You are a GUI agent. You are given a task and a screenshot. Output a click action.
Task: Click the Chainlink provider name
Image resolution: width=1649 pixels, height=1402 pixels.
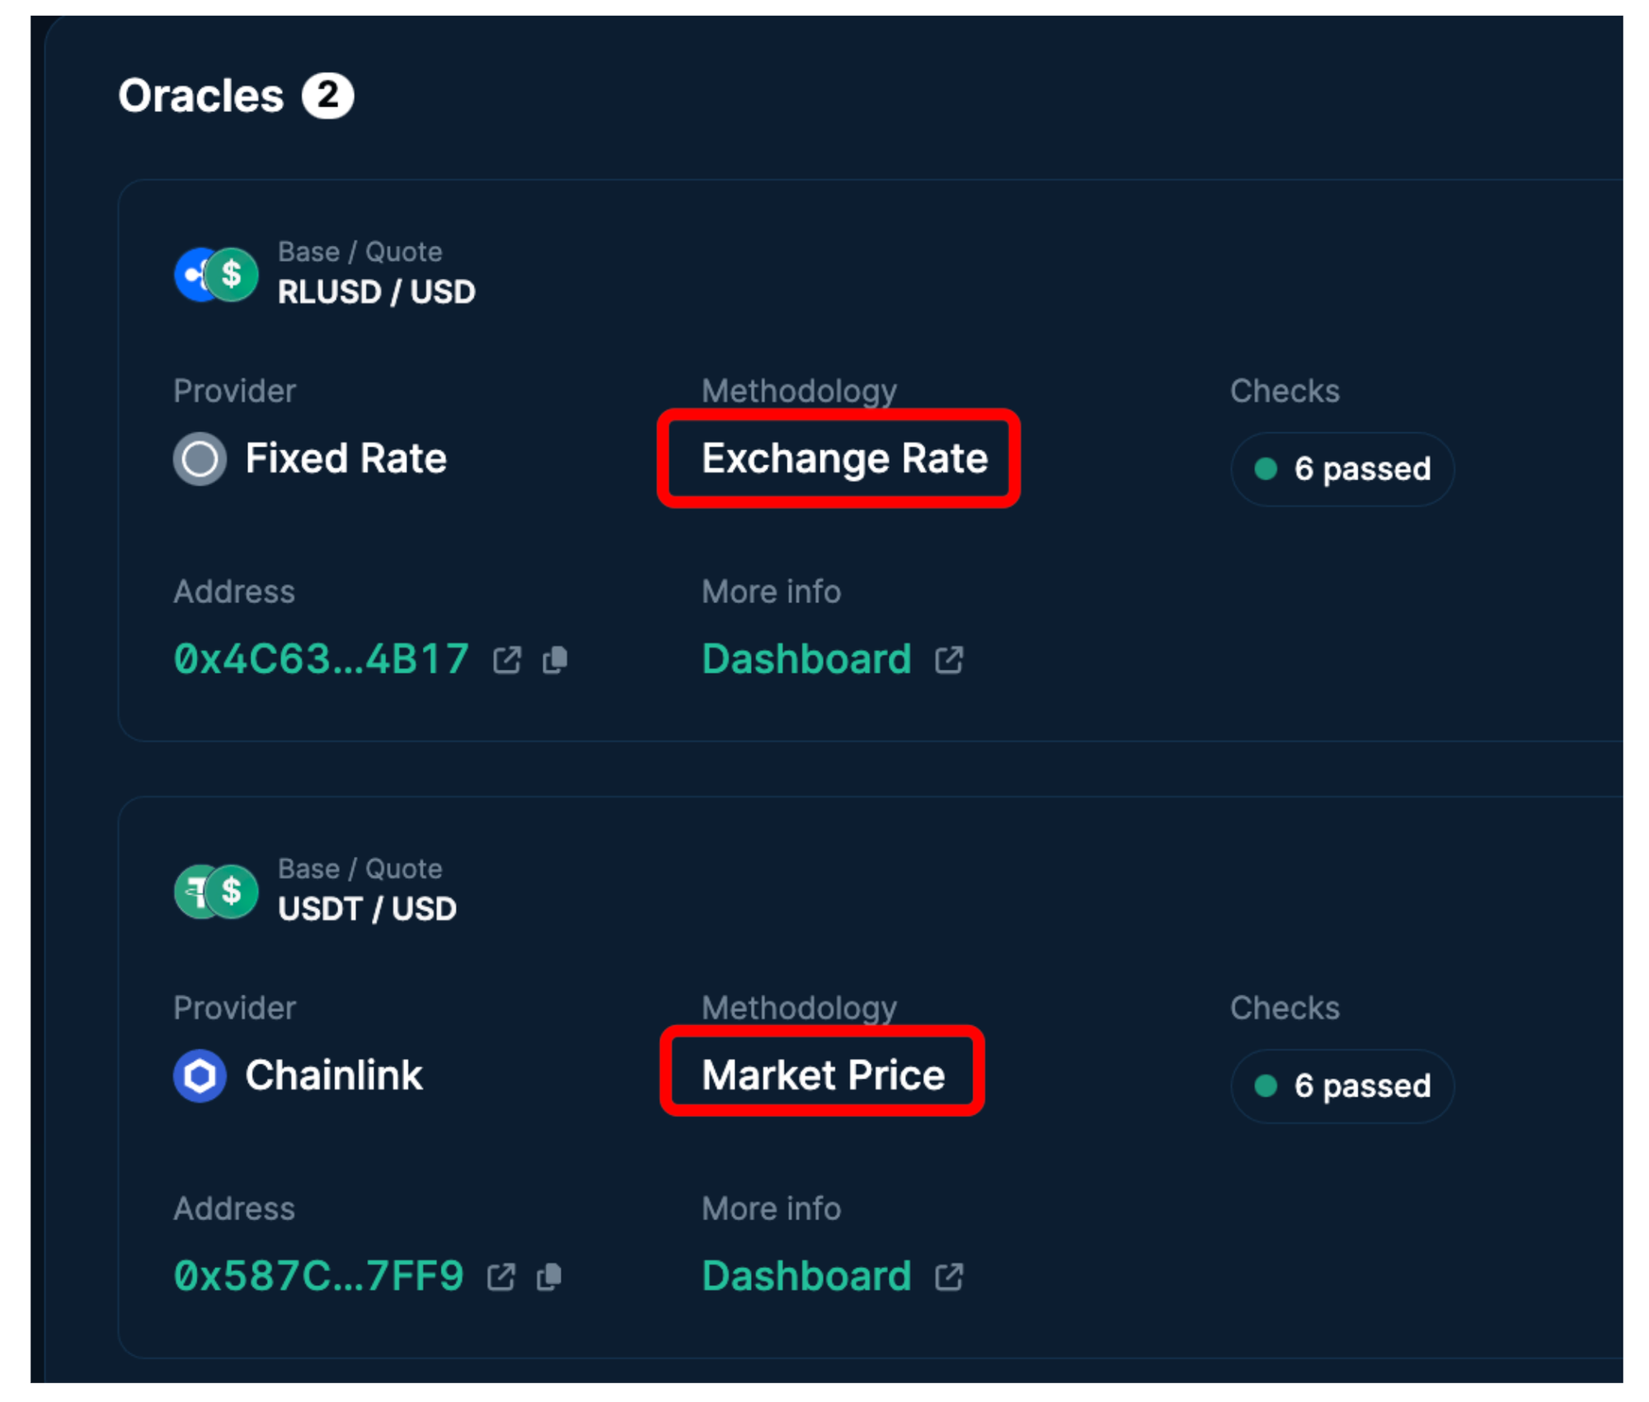point(334,1075)
